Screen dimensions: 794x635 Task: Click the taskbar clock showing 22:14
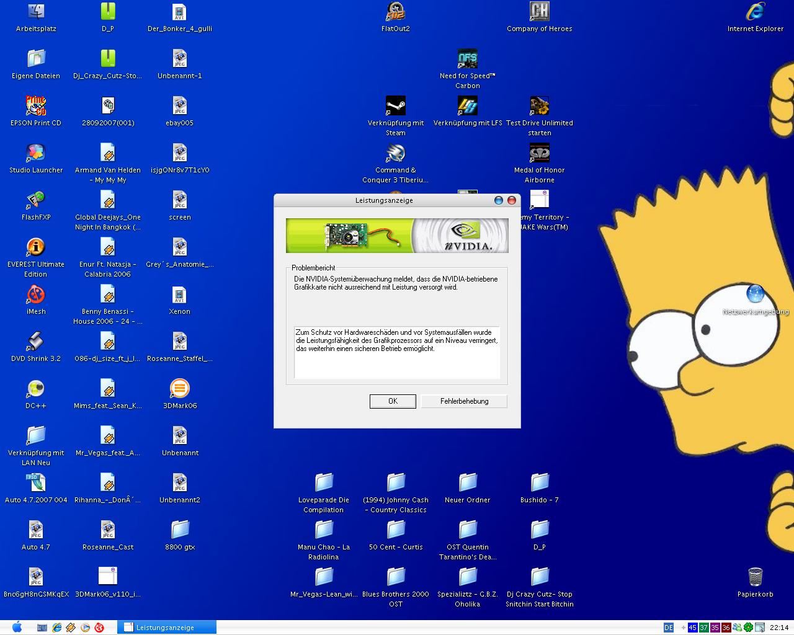tap(778, 628)
